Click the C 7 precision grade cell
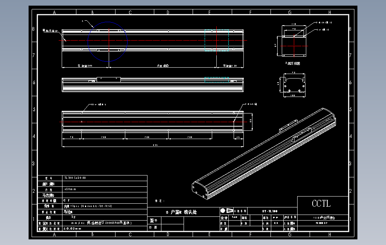 point(105,201)
